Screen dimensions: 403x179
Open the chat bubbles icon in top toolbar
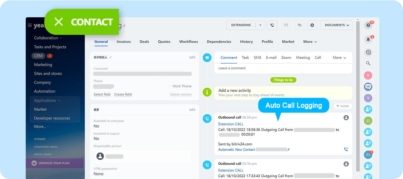(x=299, y=25)
